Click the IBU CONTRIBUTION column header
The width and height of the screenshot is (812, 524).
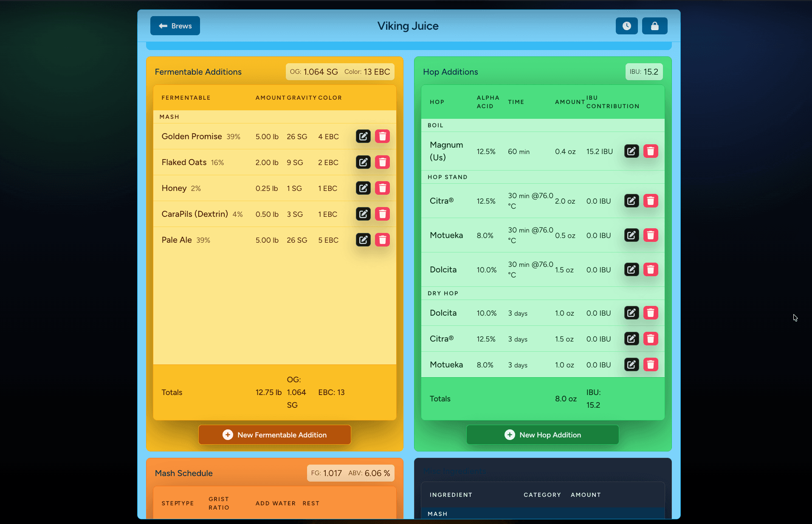612,102
